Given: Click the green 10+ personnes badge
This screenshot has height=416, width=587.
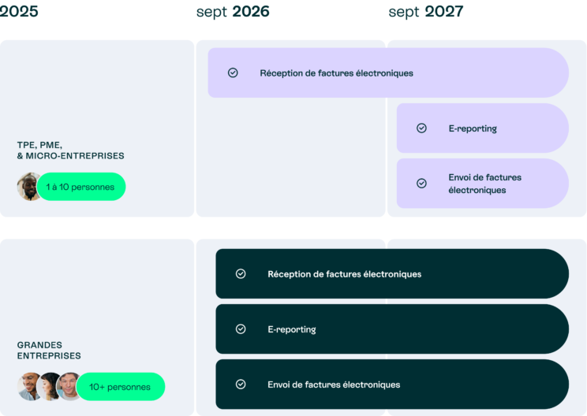Looking at the screenshot, I should click(x=121, y=387).
